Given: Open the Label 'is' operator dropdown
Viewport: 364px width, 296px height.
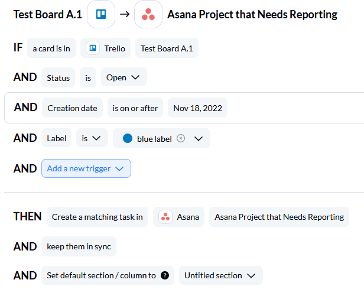Looking at the screenshot, I should (x=92, y=138).
